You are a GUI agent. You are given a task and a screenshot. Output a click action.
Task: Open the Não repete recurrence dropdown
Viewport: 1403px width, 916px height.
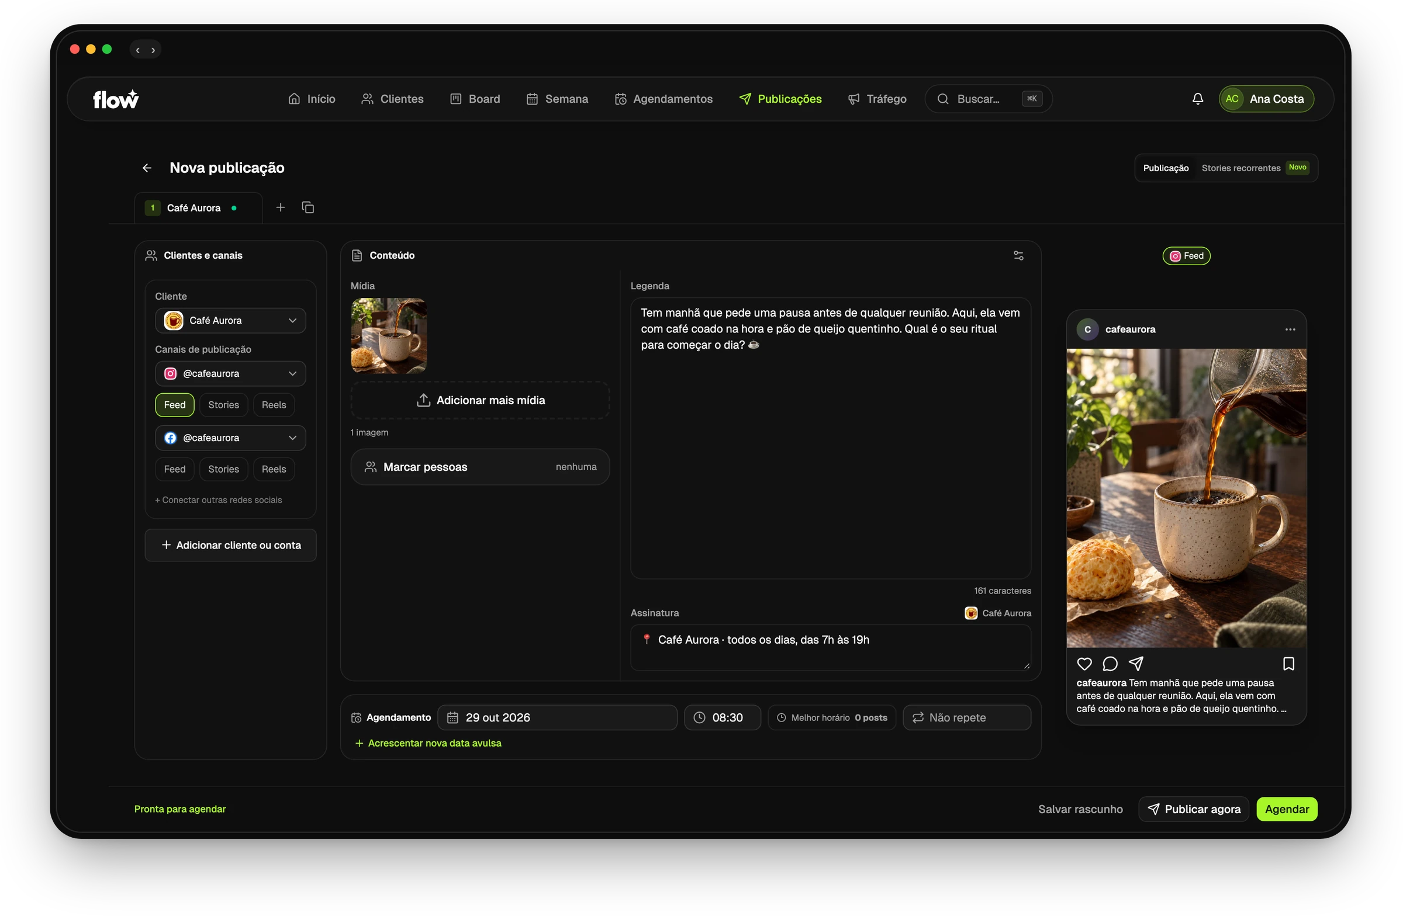tap(967, 717)
